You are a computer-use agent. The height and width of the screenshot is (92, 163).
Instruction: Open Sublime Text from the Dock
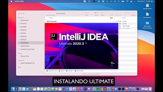105,89
